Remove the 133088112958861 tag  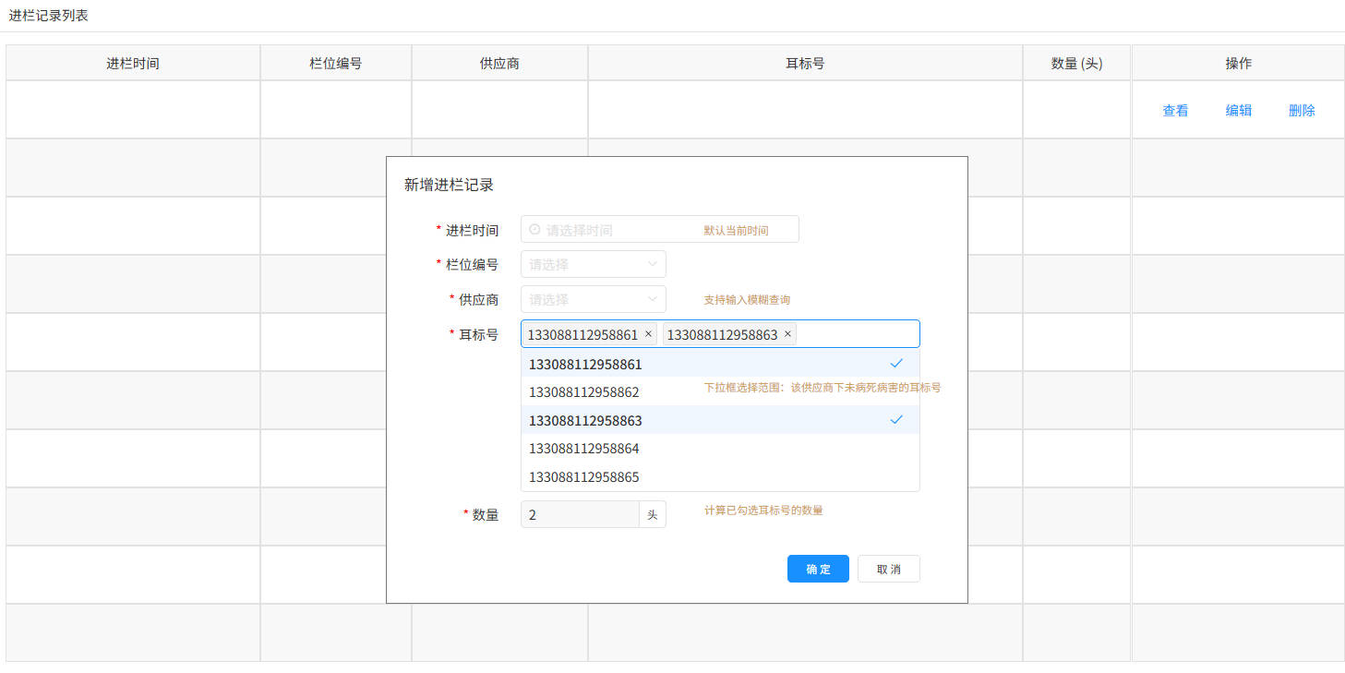click(648, 334)
